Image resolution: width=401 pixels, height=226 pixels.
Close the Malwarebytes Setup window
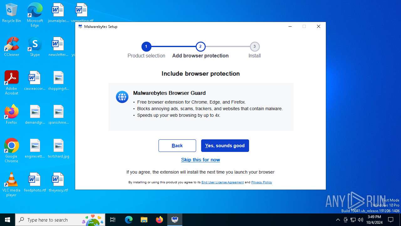[x=319, y=27]
